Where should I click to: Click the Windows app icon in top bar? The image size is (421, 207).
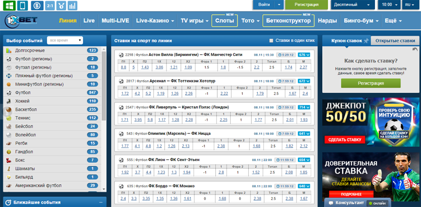click(x=9, y=5)
